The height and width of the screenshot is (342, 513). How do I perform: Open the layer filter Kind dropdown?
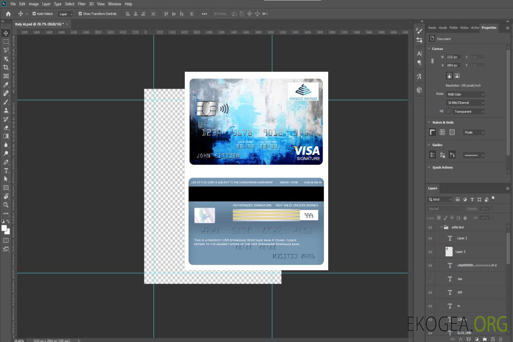click(440, 199)
